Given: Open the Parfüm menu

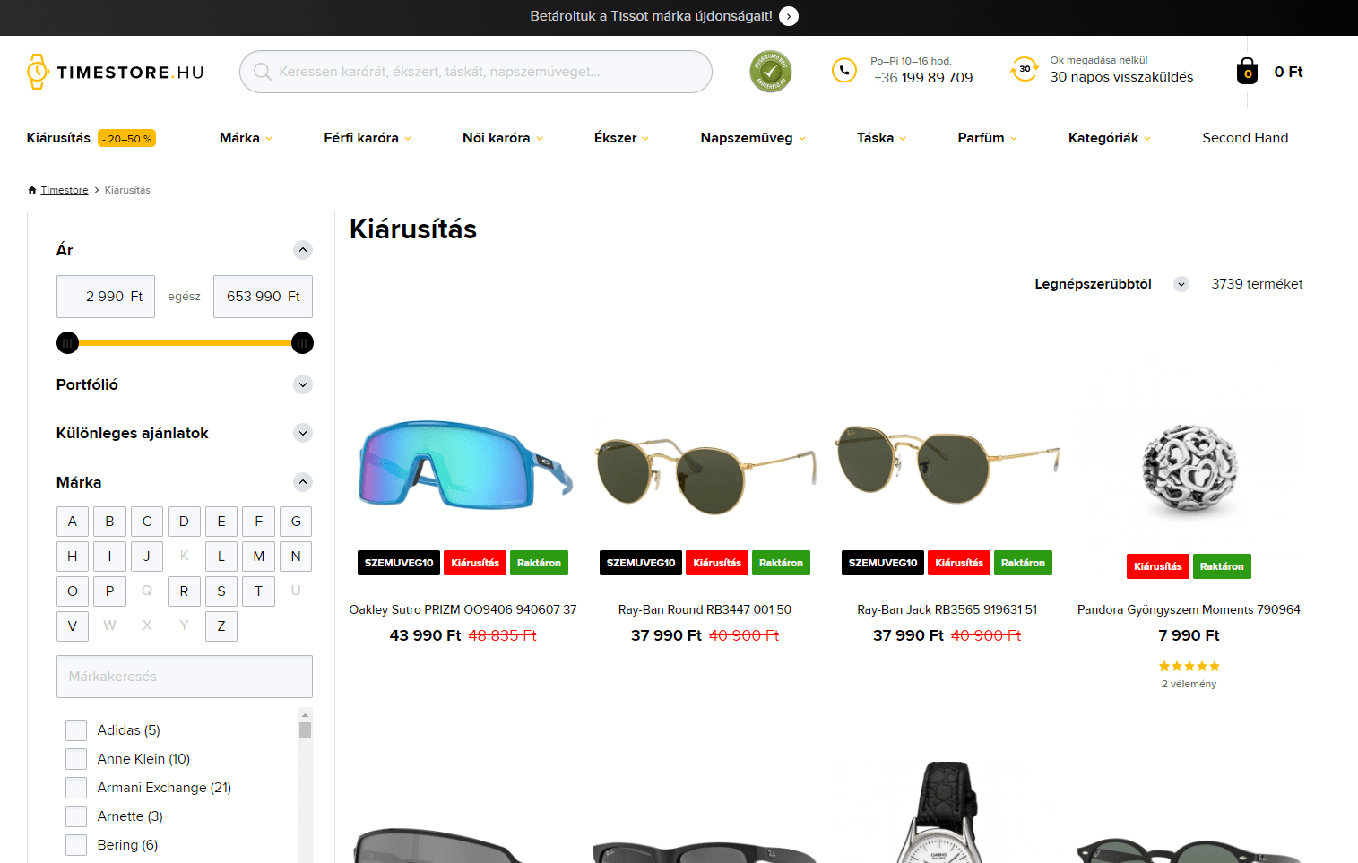Looking at the screenshot, I should tap(987, 138).
